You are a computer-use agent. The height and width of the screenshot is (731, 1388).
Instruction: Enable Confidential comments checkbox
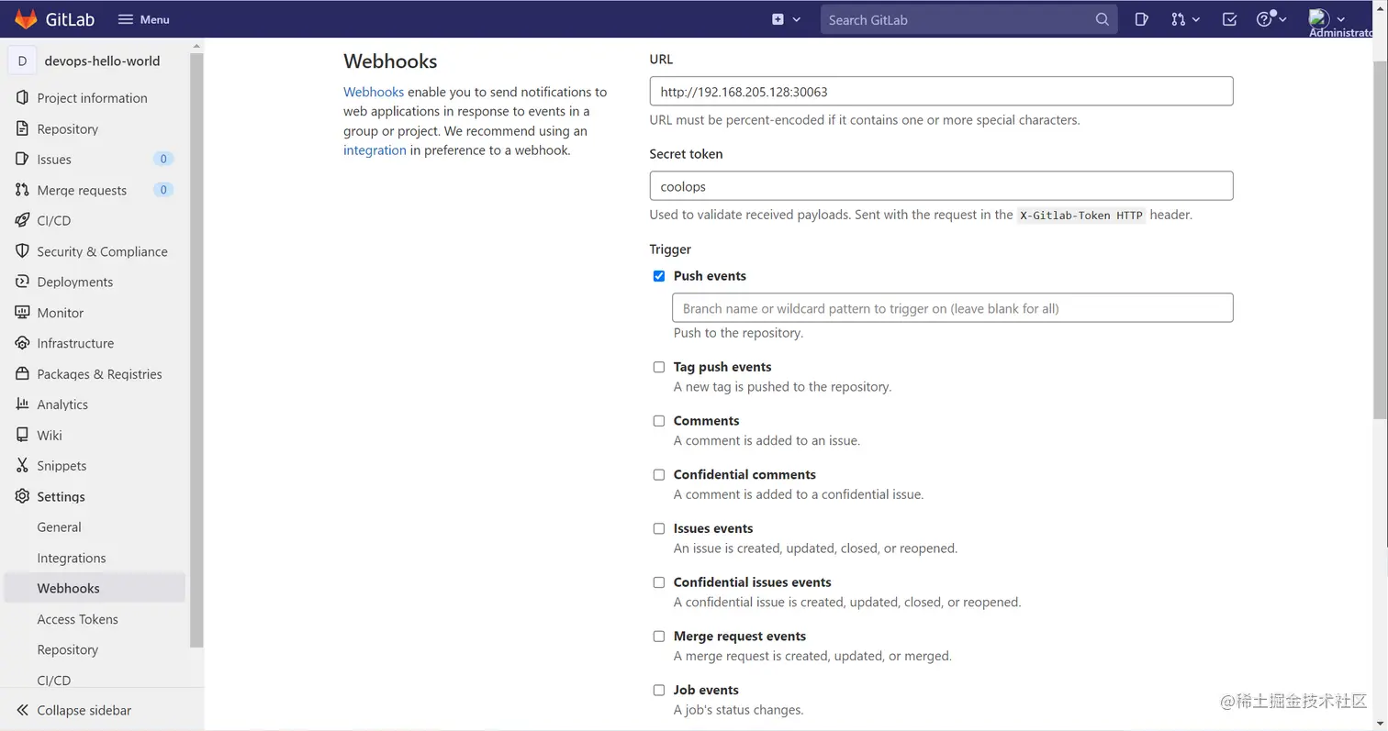(x=658, y=474)
